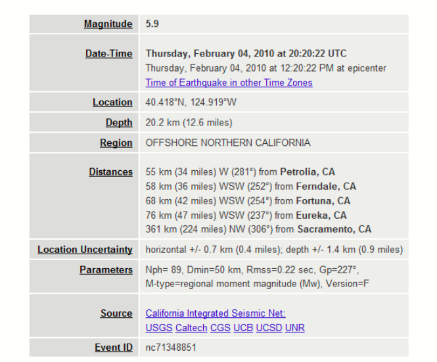Viewport: 437px width, 362px height.
Task: Click the Source label link
Action: [x=116, y=313]
